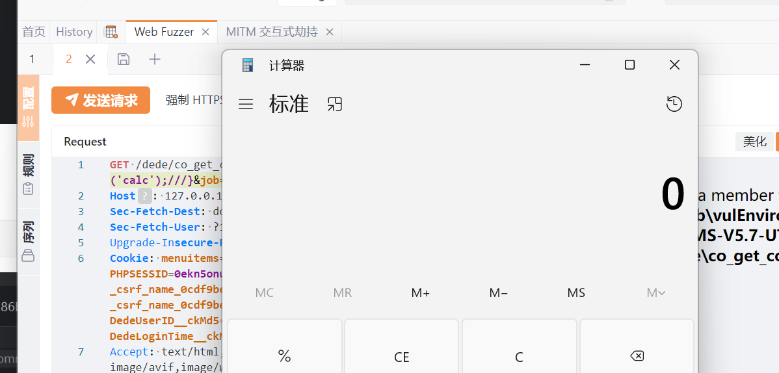Click the Host header line
Image resolution: width=779 pixels, height=373 pixels.
pos(165,196)
